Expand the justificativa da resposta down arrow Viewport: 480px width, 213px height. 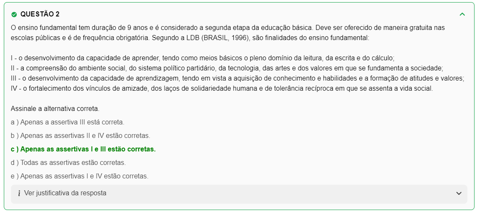(x=459, y=194)
